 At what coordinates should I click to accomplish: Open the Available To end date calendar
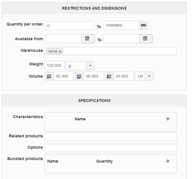(x=146, y=39)
